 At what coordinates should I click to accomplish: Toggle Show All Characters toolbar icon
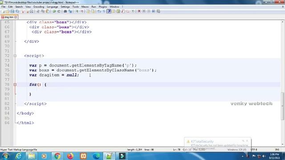point(104,12)
